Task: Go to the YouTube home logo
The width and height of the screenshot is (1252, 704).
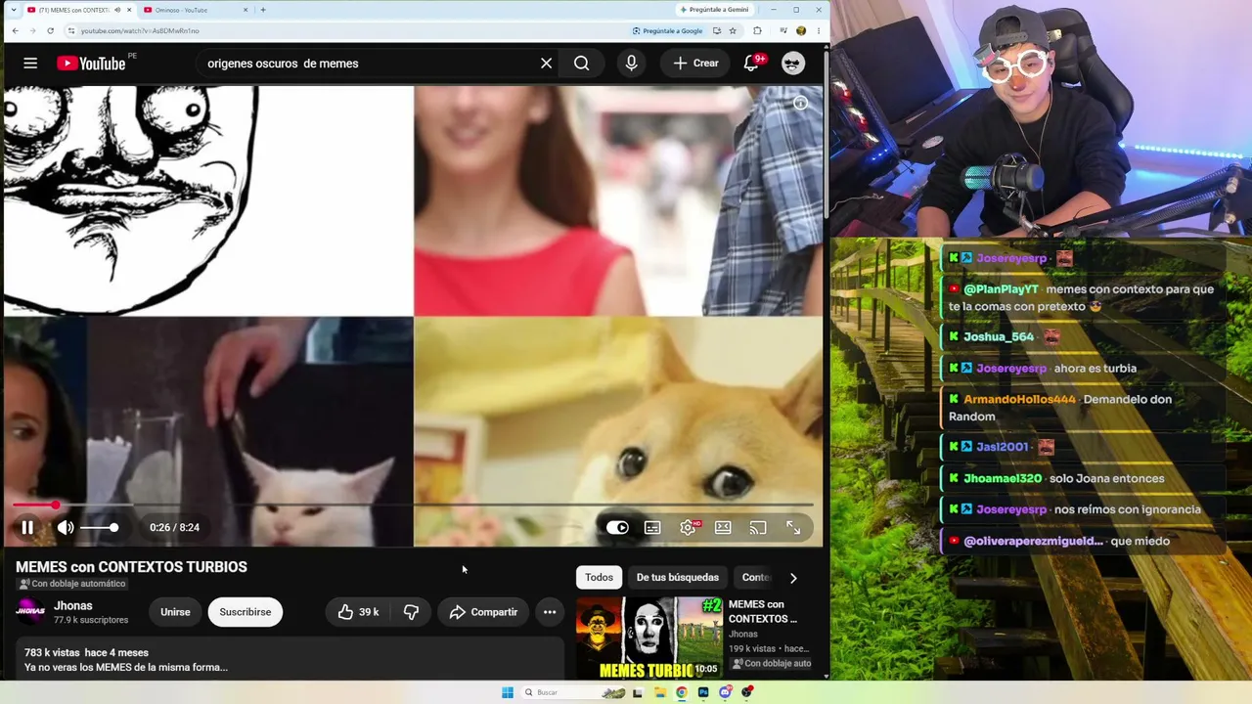Action: tap(91, 64)
